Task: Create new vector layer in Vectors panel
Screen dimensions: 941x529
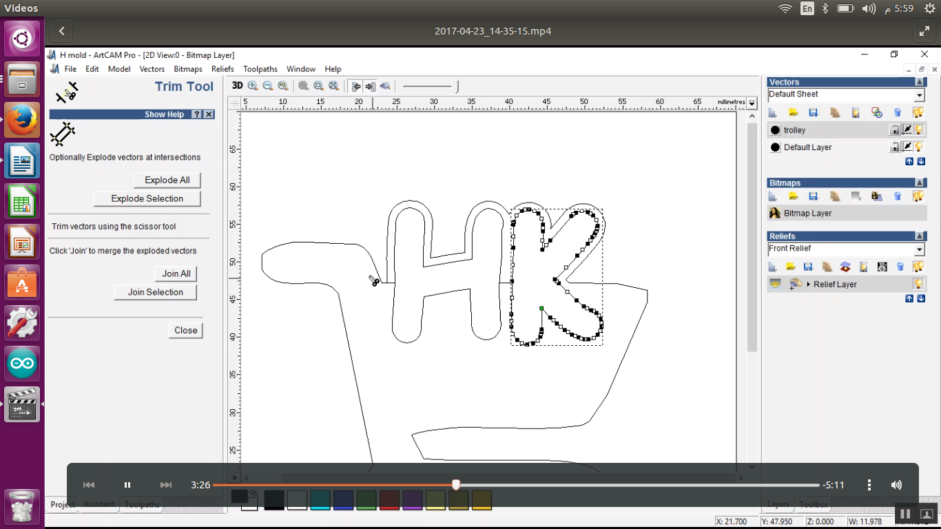Action: [x=773, y=112]
